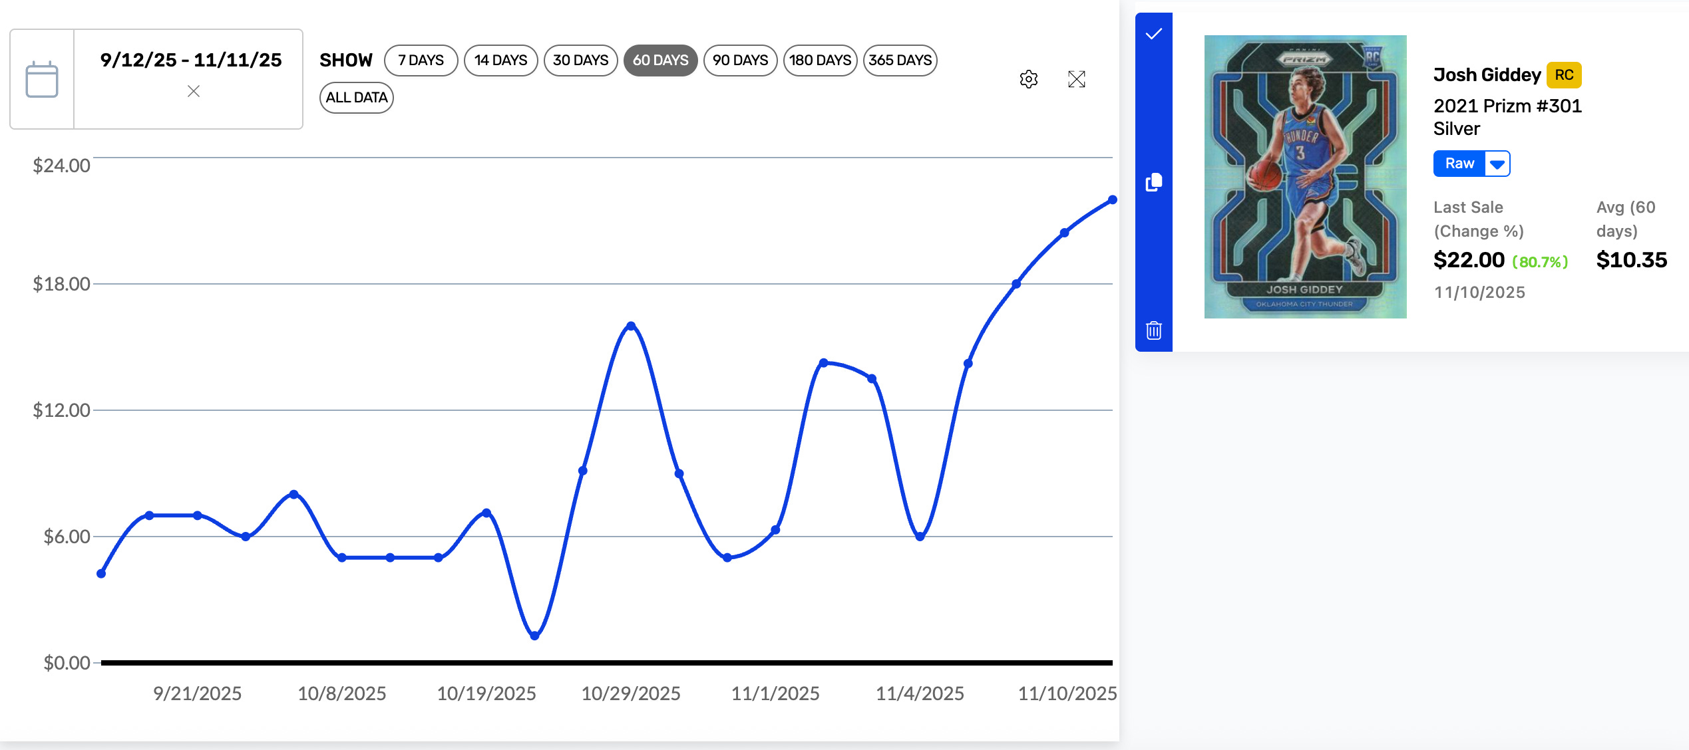Image resolution: width=1689 pixels, height=750 pixels.
Task: Click the final 11/10/2025 data point
Action: pyautogui.click(x=1112, y=199)
